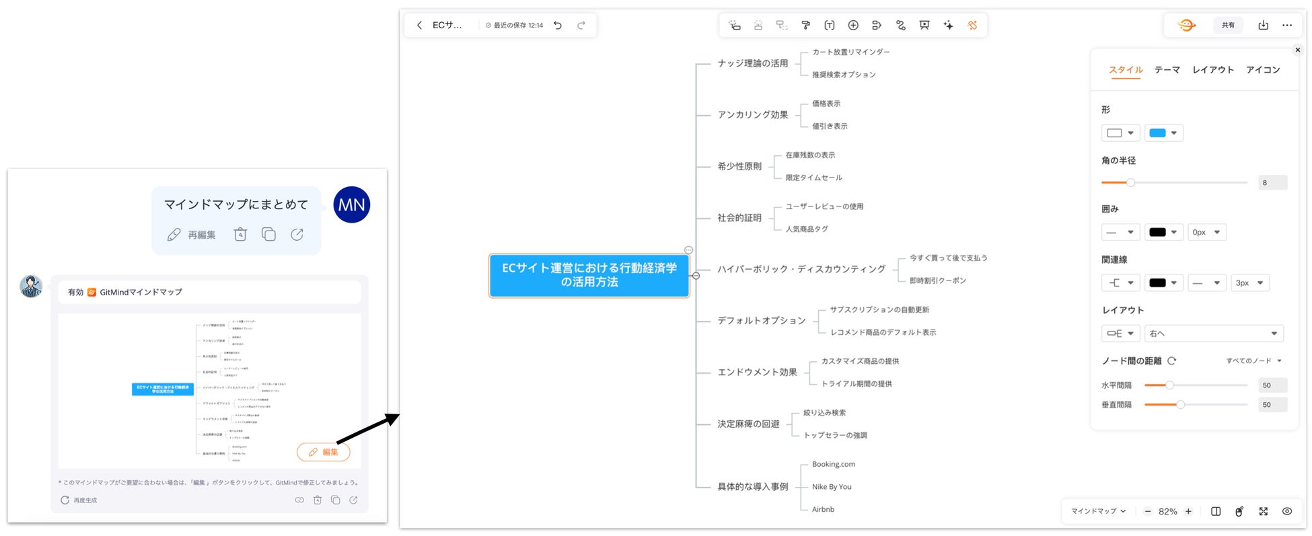Pick the black connector line color

click(x=1163, y=283)
